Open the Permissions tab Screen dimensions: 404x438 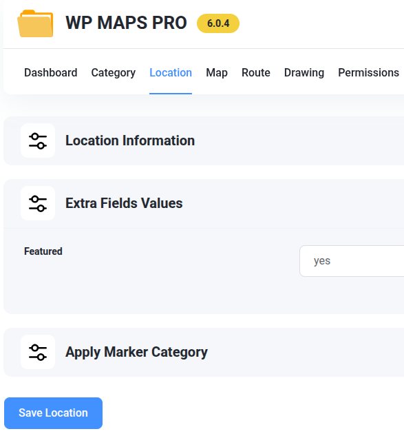point(368,72)
